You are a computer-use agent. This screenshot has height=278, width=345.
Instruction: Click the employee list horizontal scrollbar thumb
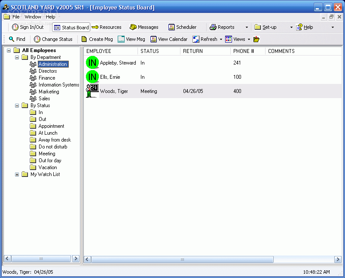(x=182, y=259)
